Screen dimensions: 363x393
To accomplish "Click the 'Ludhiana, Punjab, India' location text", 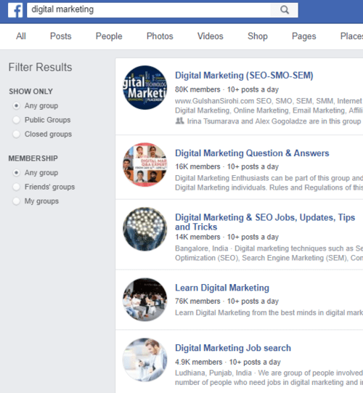I will pos(213,373).
